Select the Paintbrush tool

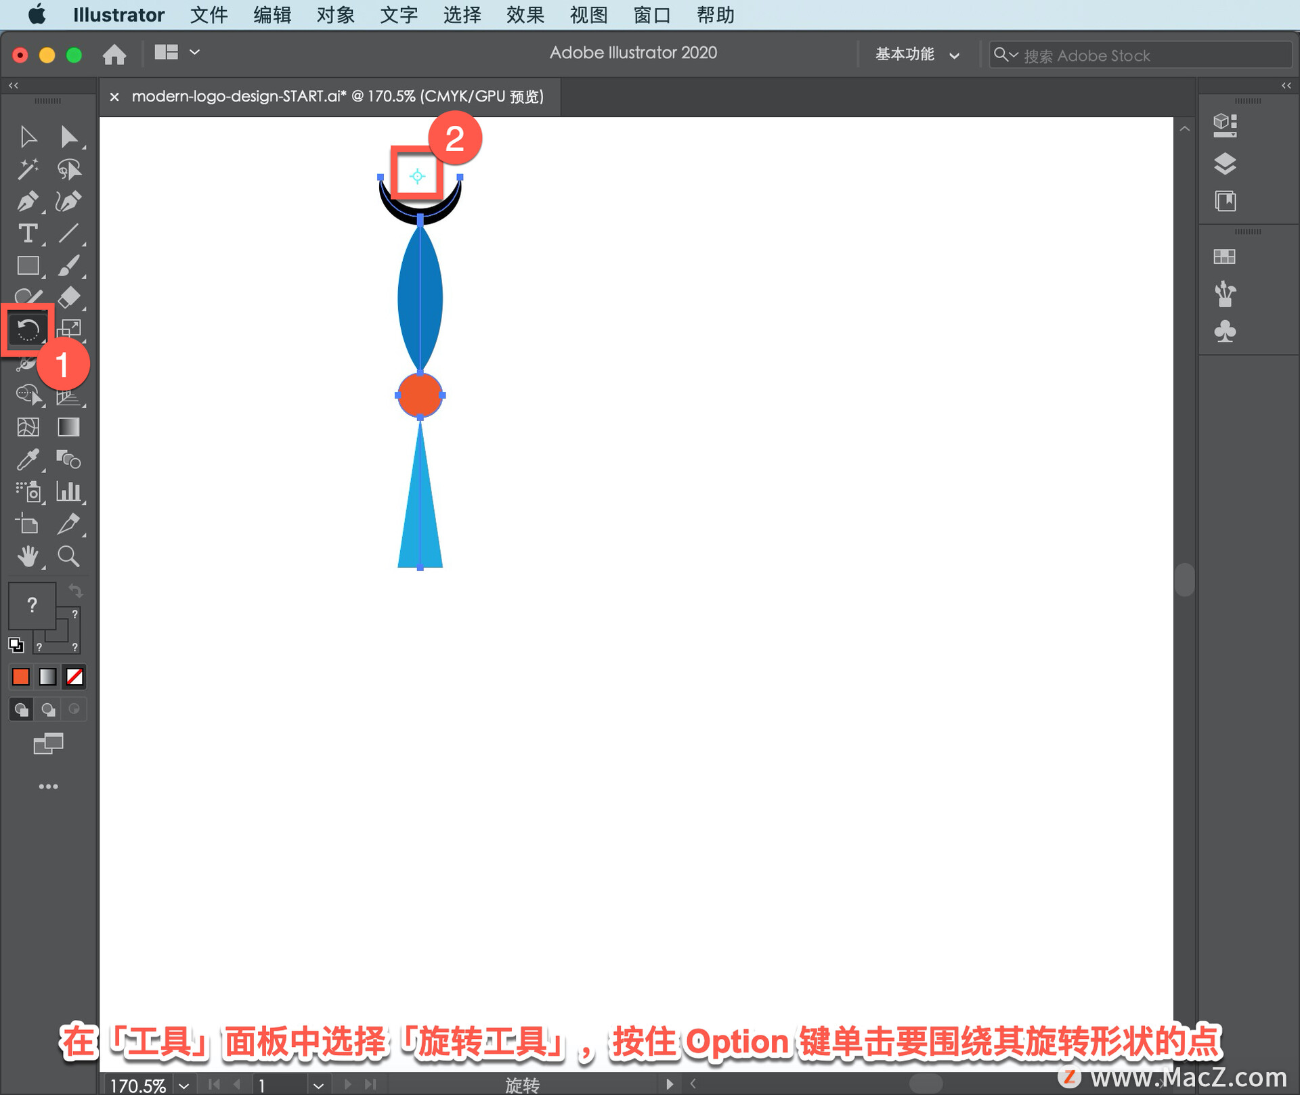coord(68,265)
